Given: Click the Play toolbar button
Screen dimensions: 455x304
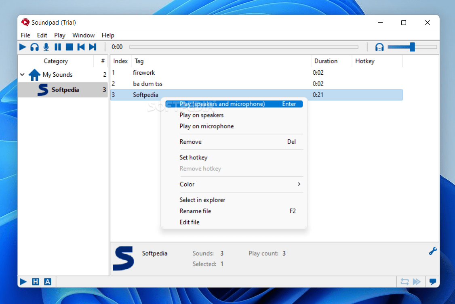Looking at the screenshot, I should point(23,47).
